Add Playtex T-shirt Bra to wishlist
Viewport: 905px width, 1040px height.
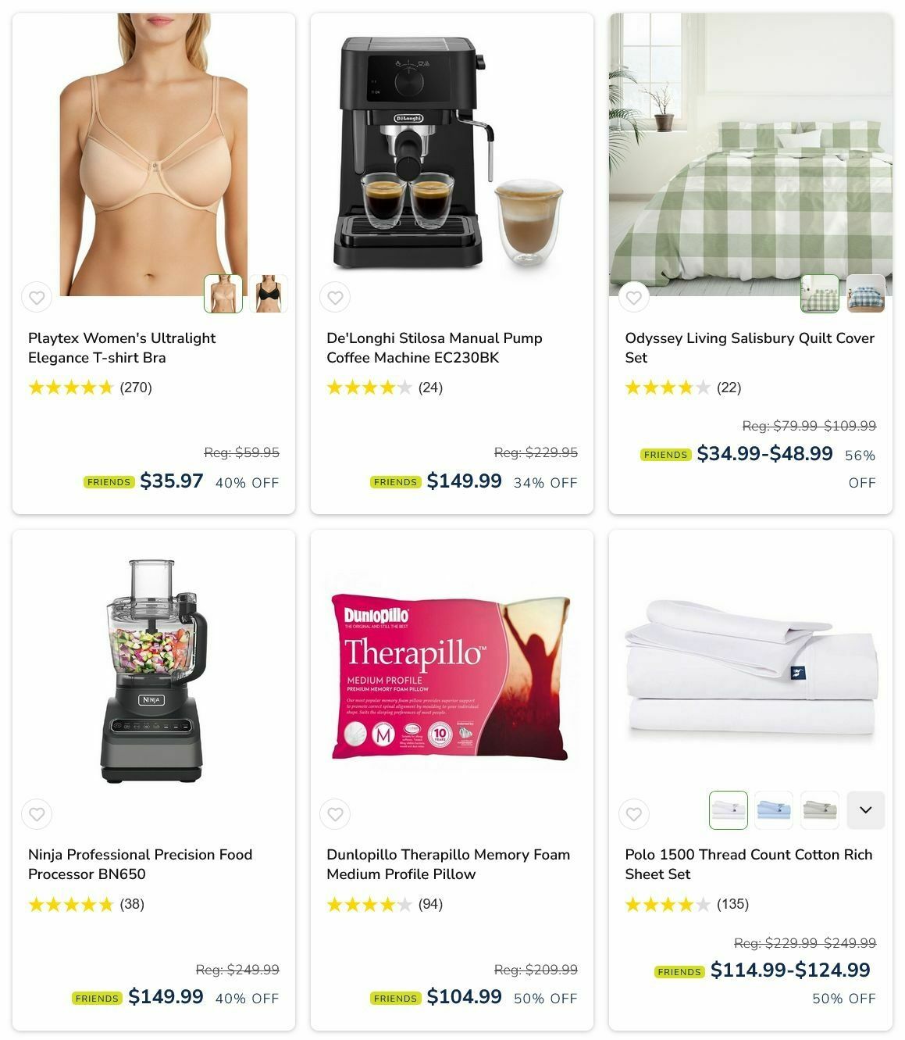(37, 297)
